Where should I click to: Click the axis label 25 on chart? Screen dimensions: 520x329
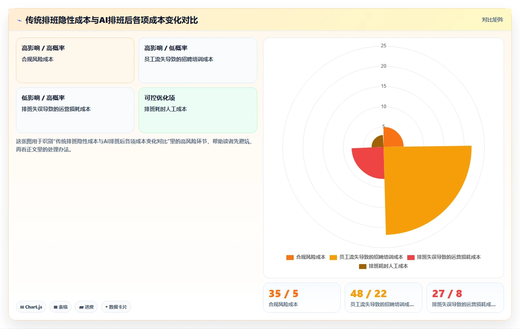[x=384, y=46]
